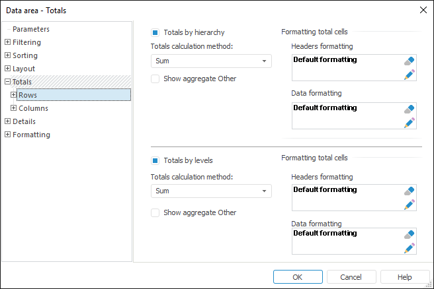Expand the Filtering tree node

click(7, 42)
